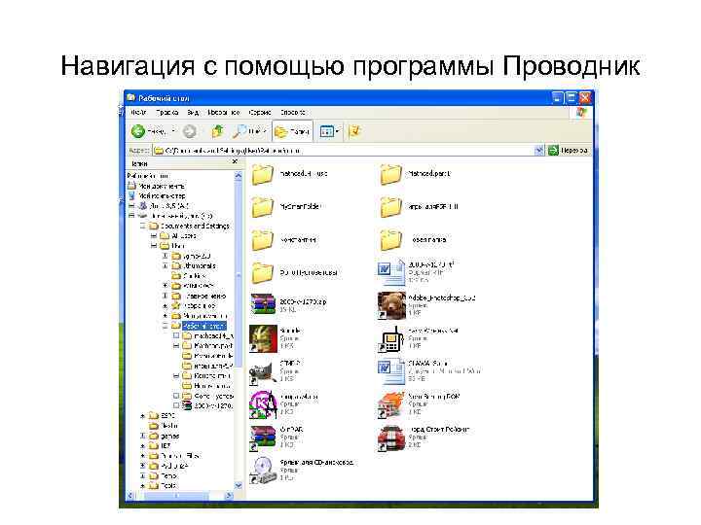The image size is (701, 525).
Task: Open the Search magnifier tool
Action: coord(240,131)
